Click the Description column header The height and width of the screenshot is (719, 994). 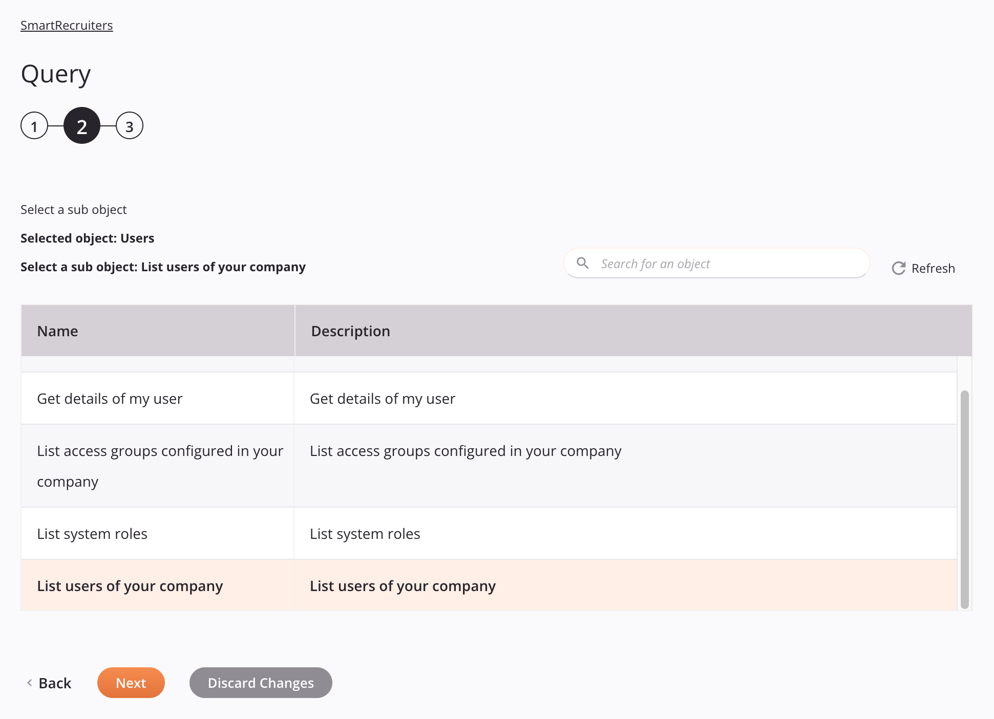(350, 330)
